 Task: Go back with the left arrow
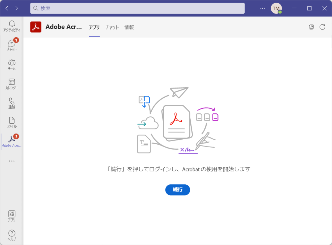[x=7, y=8]
